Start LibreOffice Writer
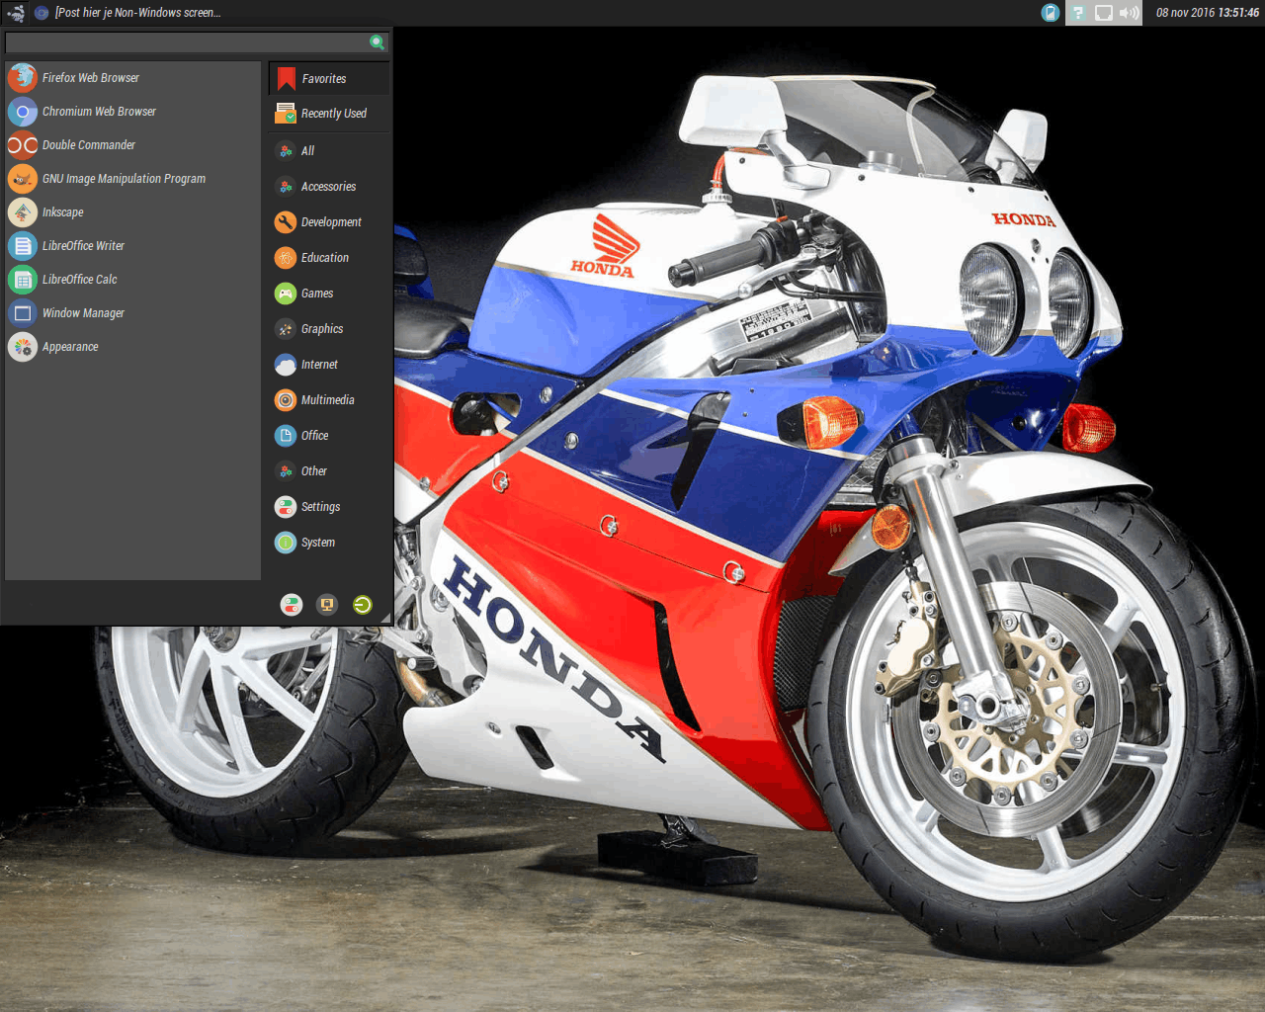Image resolution: width=1265 pixels, height=1012 pixels. click(x=132, y=246)
